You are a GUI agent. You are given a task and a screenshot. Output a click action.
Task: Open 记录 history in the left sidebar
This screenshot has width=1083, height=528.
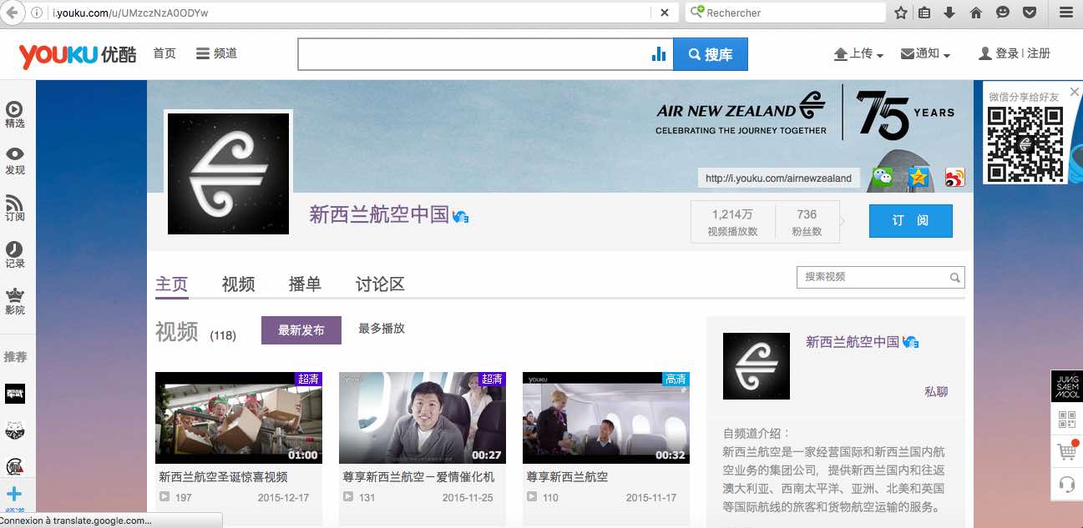coord(15,255)
